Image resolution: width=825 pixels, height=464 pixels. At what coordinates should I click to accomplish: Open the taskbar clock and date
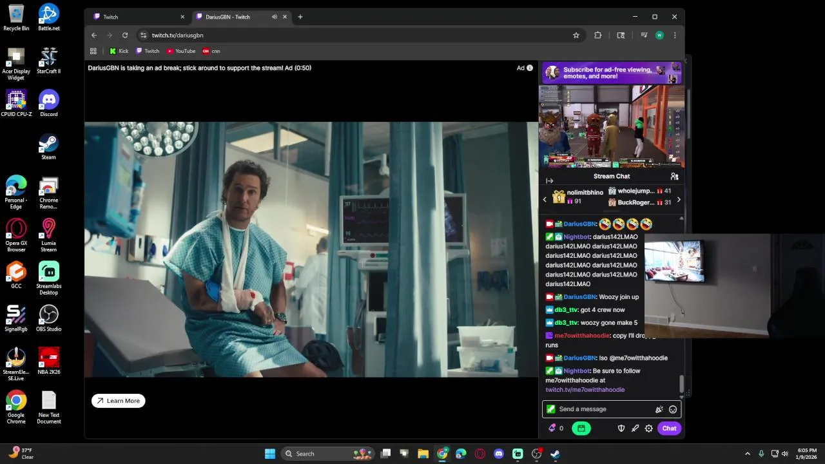click(807, 454)
